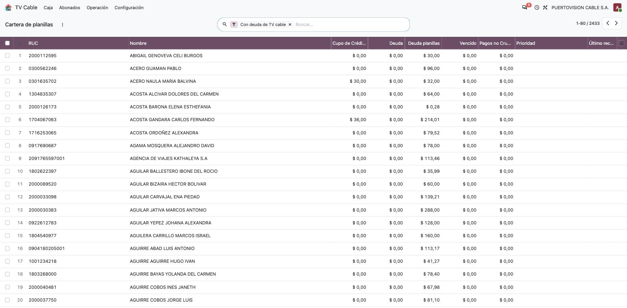Go to the previous page of records
This screenshot has height=308, width=627.
[608, 23]
